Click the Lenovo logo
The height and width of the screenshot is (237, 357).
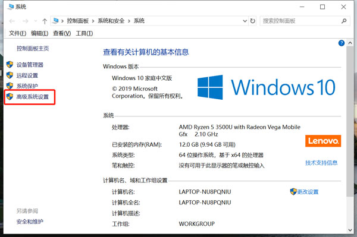[323, 141]
